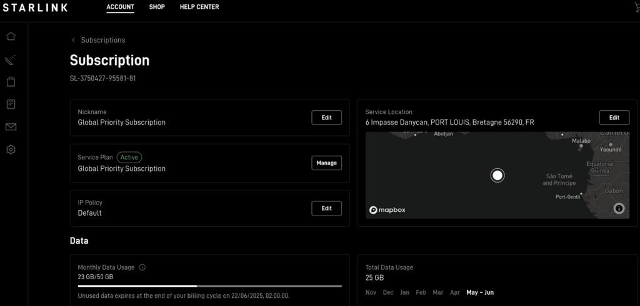Click the Active status badge
The height and width of the screenshot is (306, 640).
tap(129, 158)
